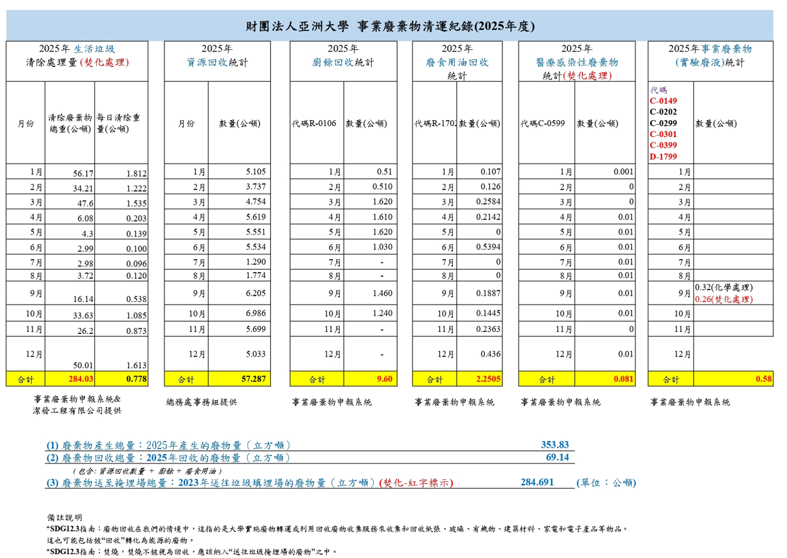Select the kitchen waste value 1.460
This screenshot has width=787, height=558.
383,293
